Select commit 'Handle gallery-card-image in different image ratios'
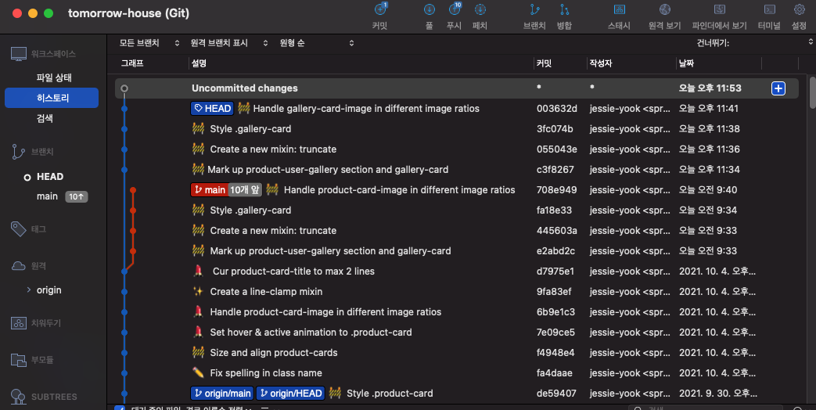 tap(456, 108)
